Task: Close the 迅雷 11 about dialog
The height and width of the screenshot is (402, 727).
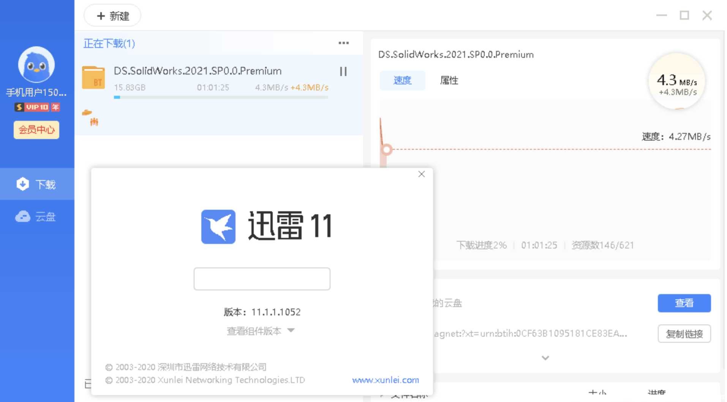Action: (421, 174)
